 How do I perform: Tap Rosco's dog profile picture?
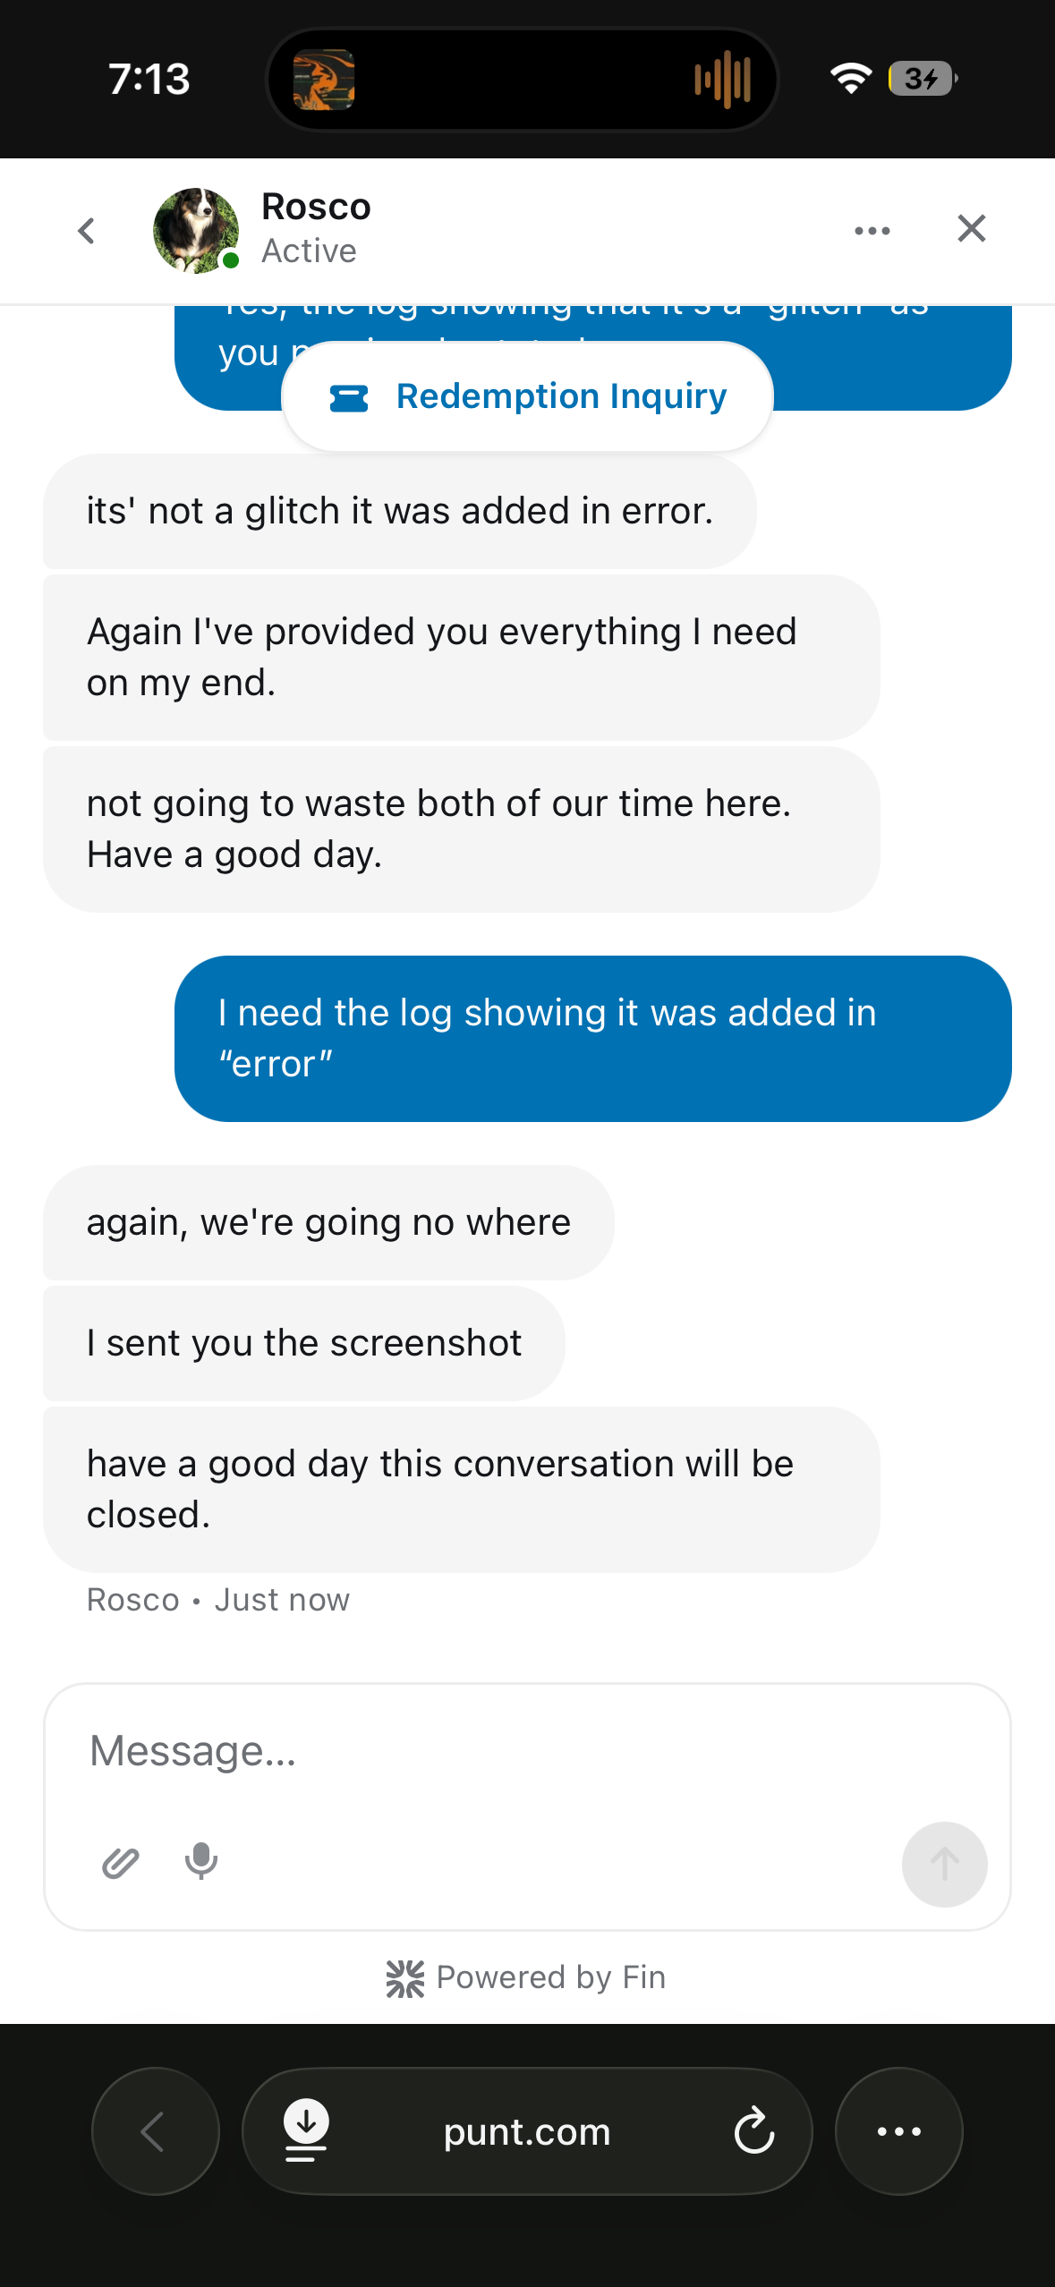pos(196,230)
